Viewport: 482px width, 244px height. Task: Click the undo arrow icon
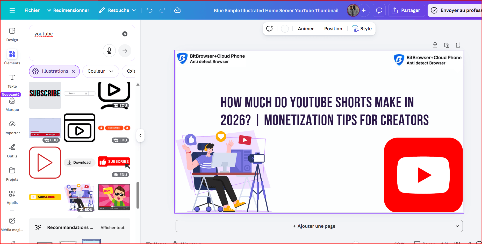(149, 10)
